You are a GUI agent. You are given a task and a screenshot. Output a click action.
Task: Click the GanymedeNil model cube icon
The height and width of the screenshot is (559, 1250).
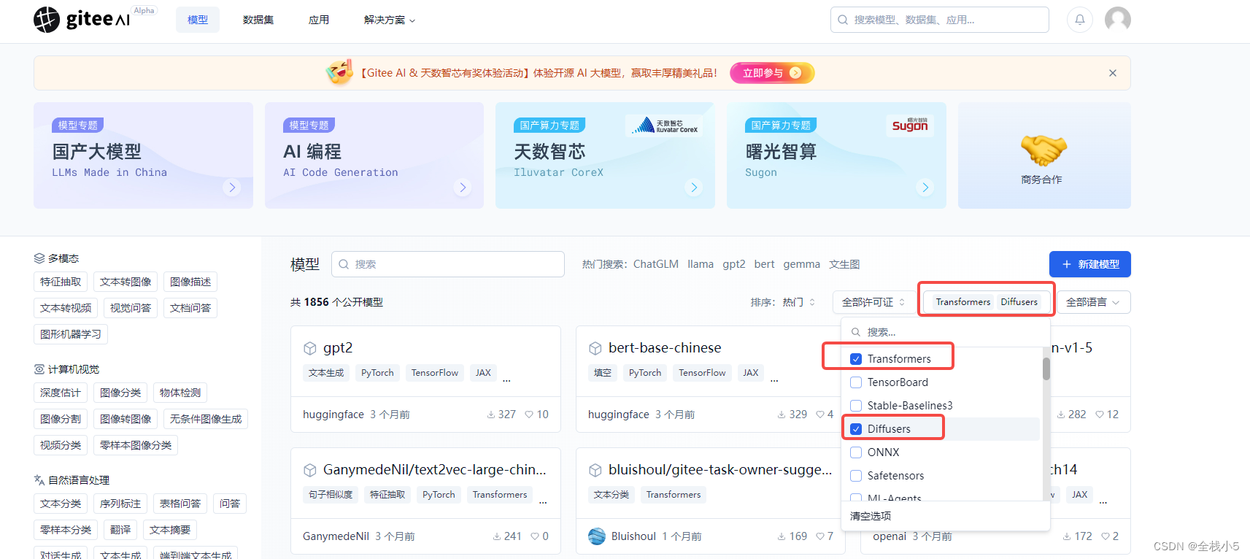coord(310,470)
